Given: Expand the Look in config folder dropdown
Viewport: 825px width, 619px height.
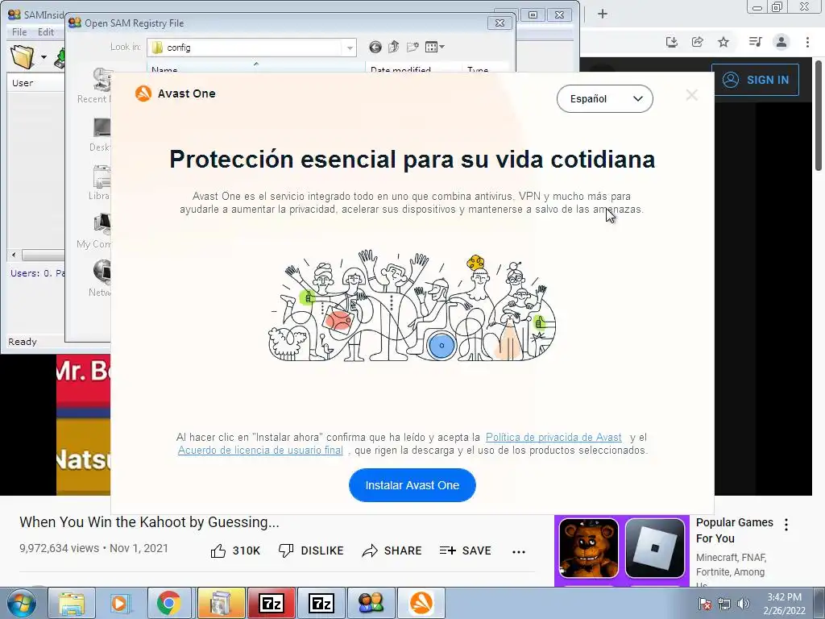Looking at the screenshot, I should tap(350, 48).
